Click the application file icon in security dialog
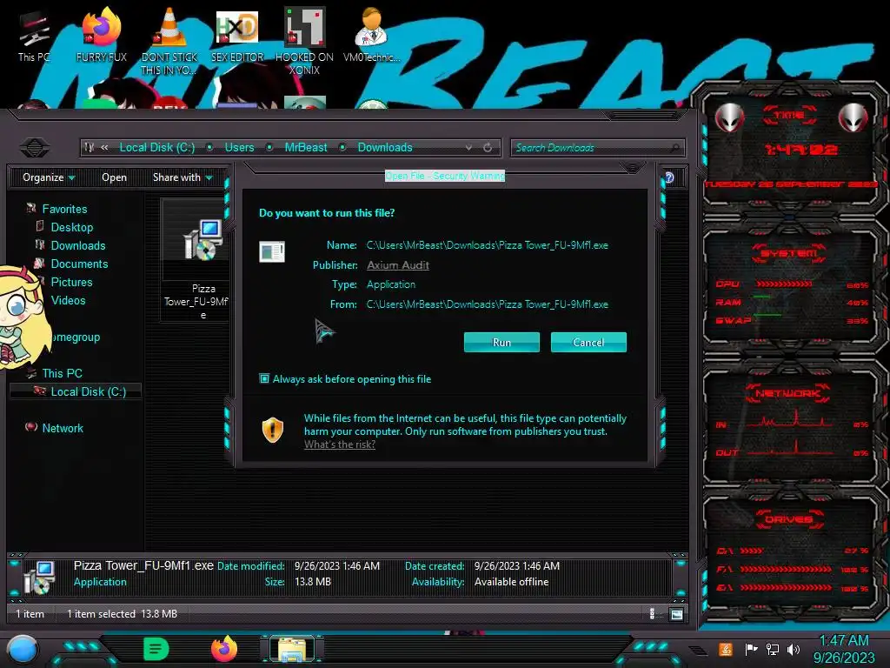This screenshot has height=668, width=890. click(x=272, y=251)
